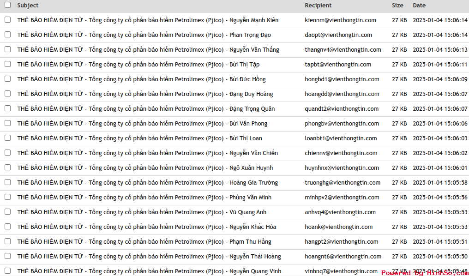The image size is (469, 276).
Task: Open the email subject for Bùi Thị Tập
Action: (x=138, y=65)
